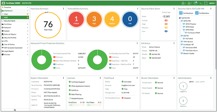Screen dimensions: 217x112
Task: Click the HA status icon in header
Action: 183,3
